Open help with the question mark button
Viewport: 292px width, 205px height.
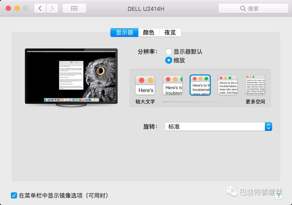[x=278, y=195]
